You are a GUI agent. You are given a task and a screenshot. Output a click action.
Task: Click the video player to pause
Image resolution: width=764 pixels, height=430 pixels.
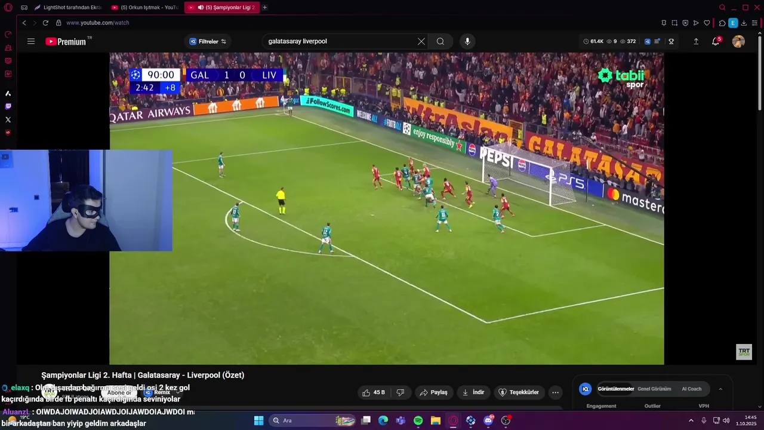coord(387,208)
